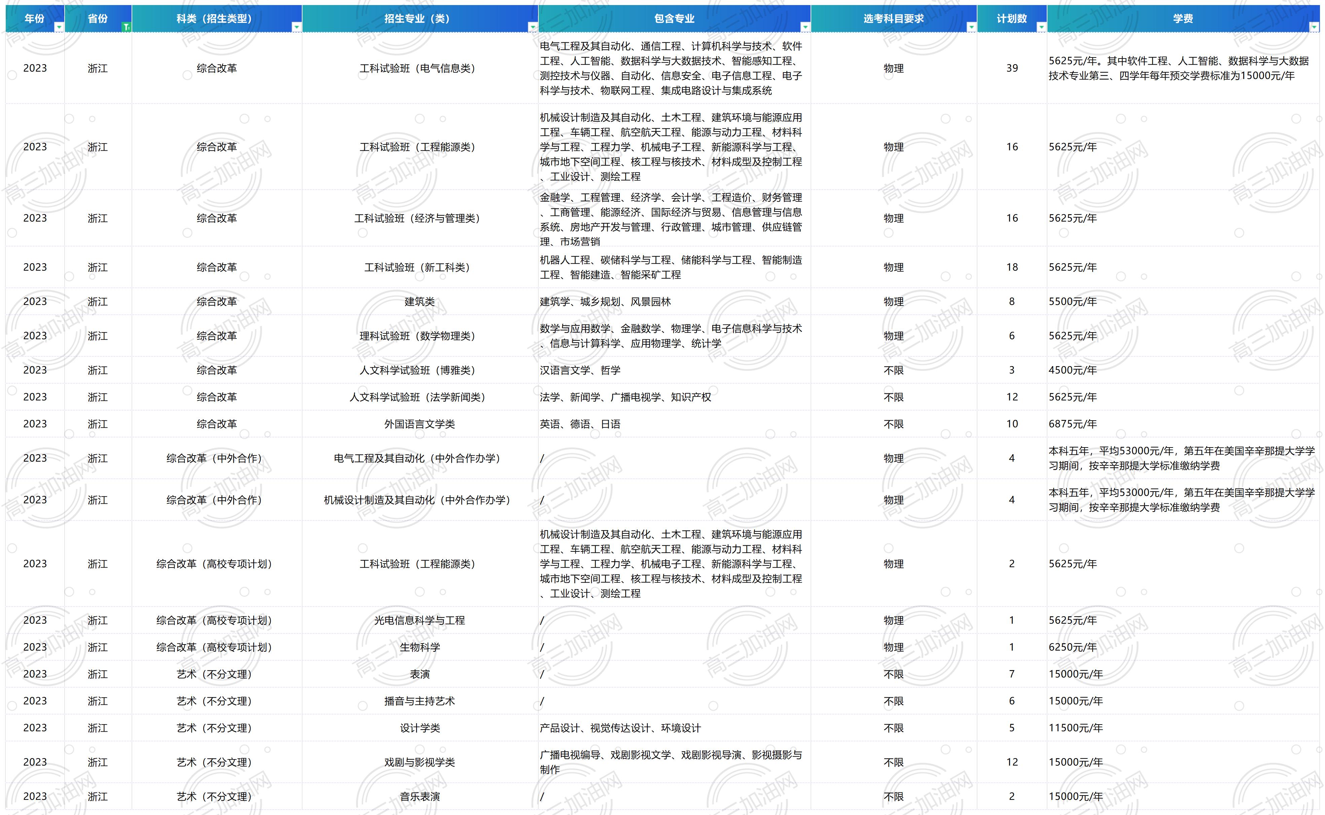
Task: Click the 戏剧与影视学类 cell
Action: pos(420,762)
